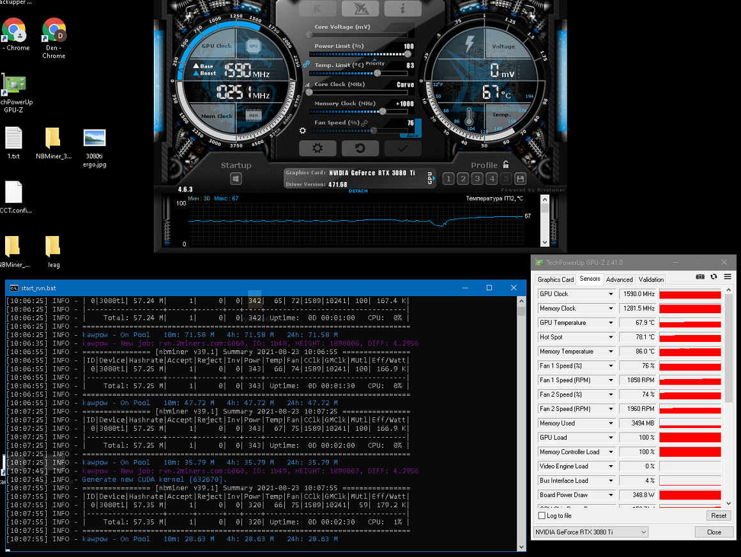Select OCCT config file on desktop
The height and width of the screenshot is (557, 741).
tap(14, 197)
